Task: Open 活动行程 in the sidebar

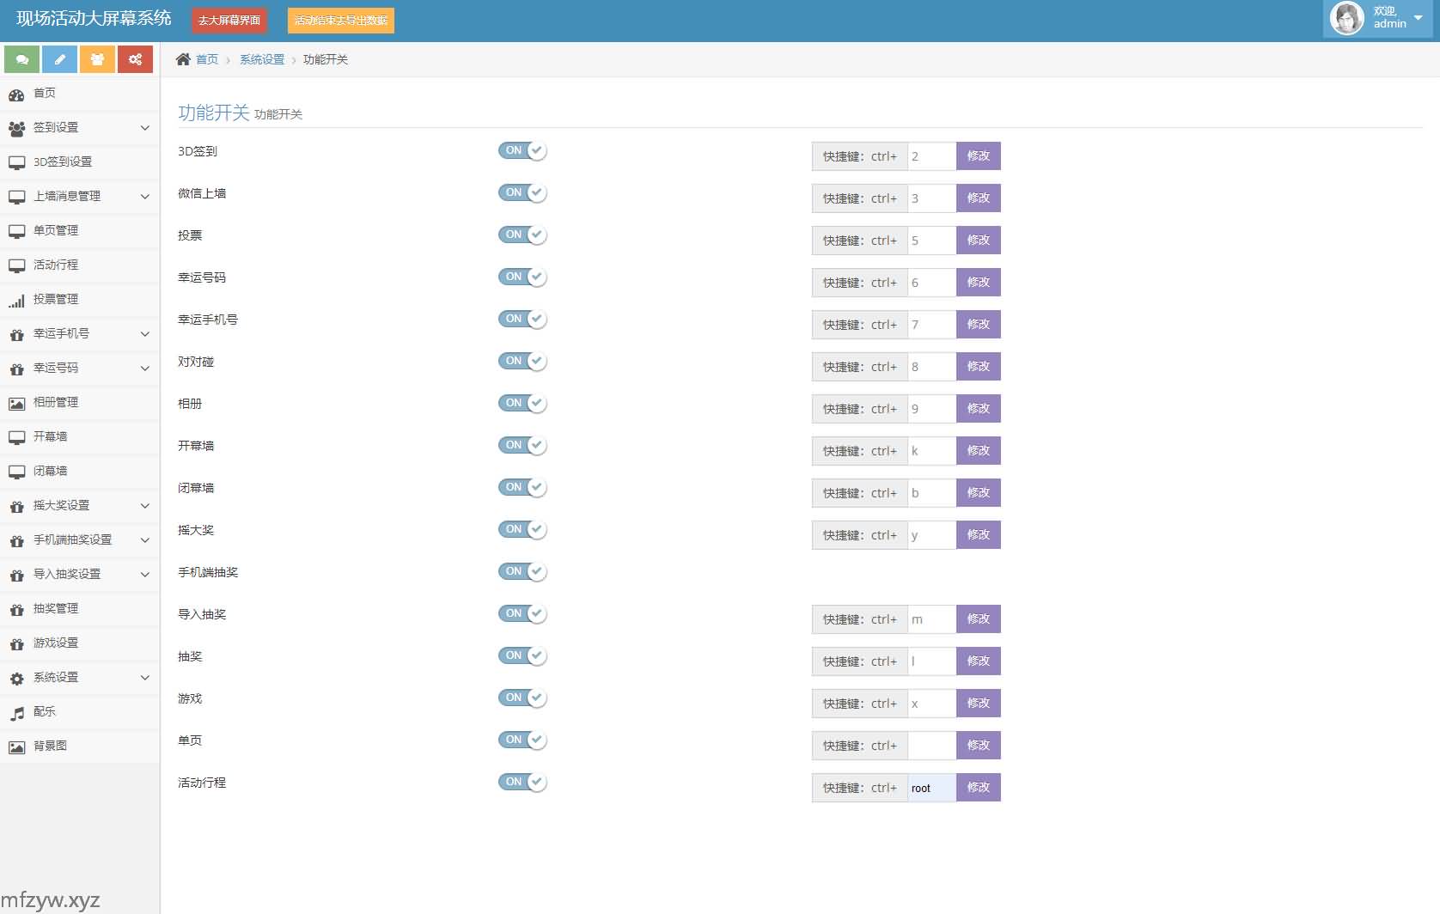Action: [56, 265]
